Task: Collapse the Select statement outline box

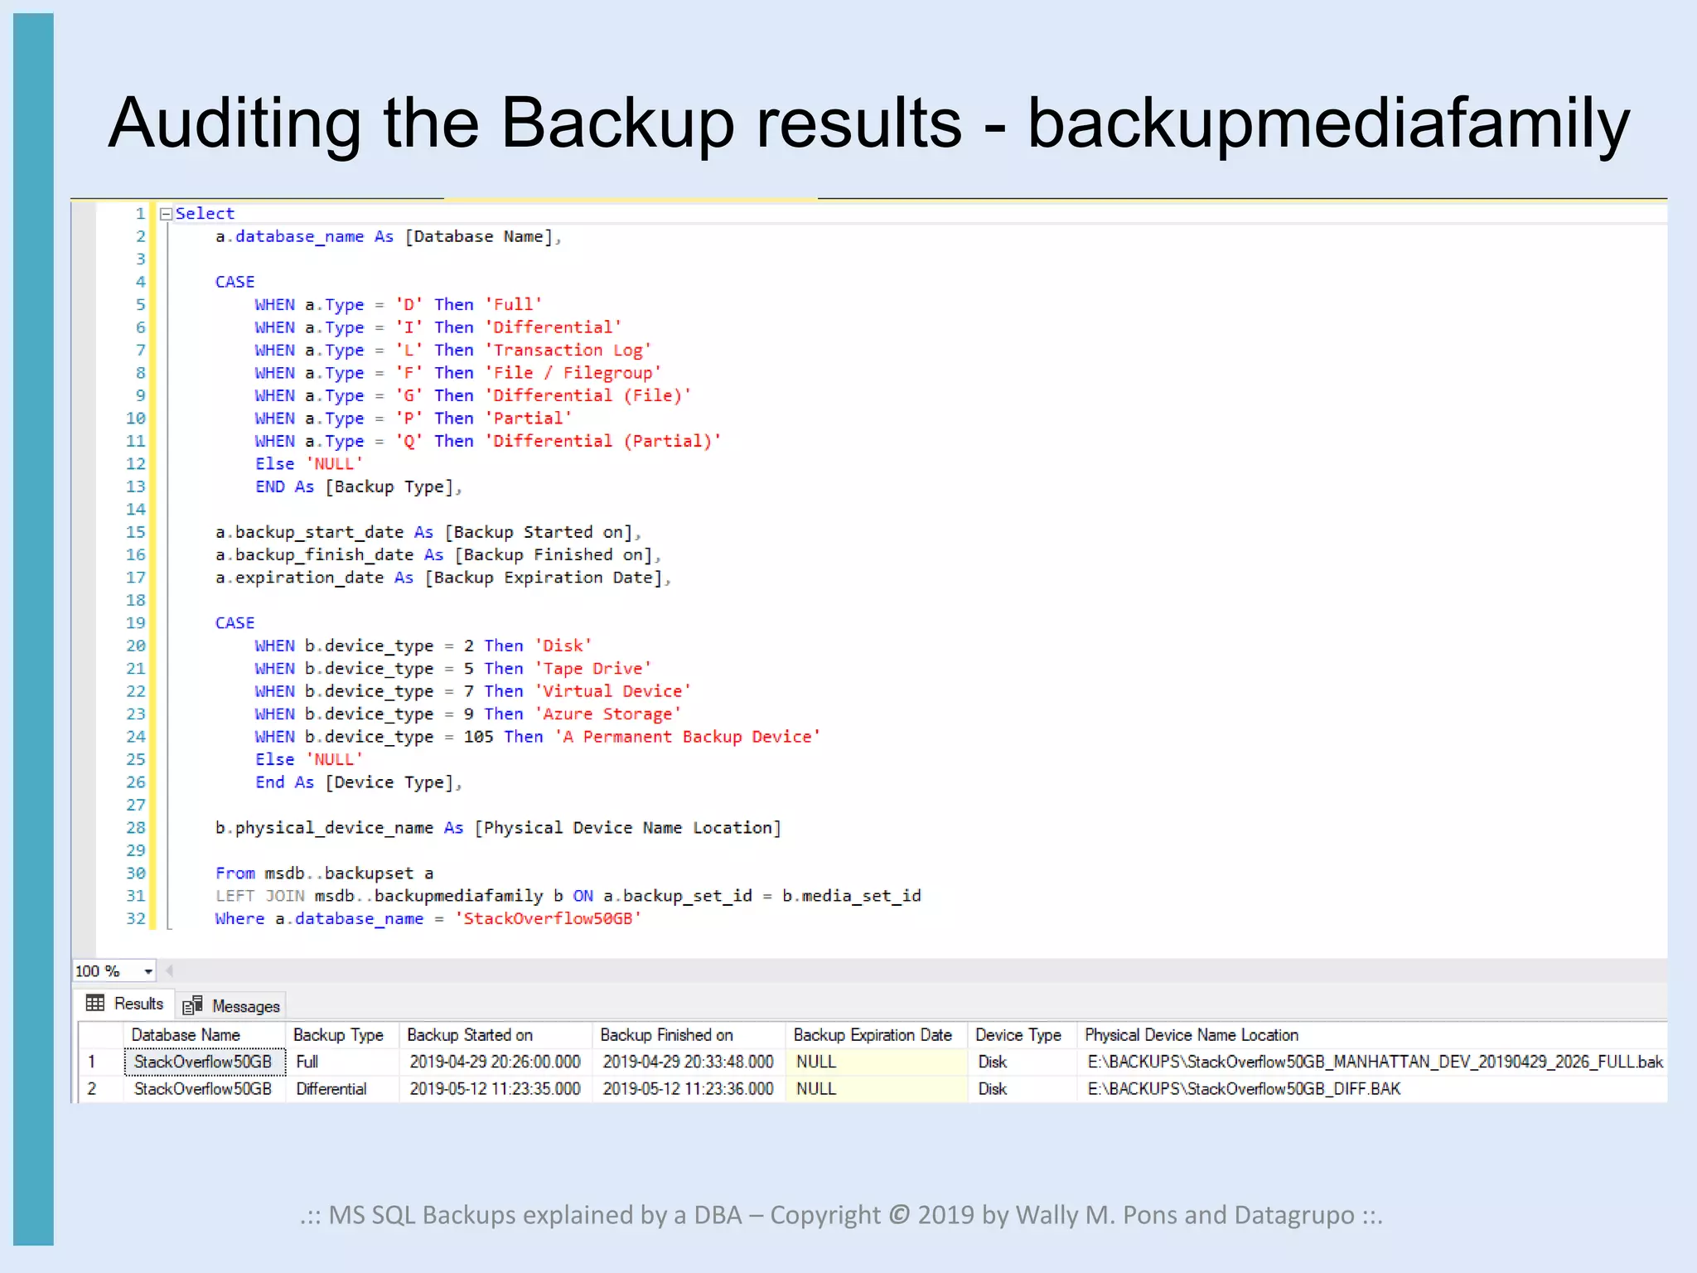Action: [x=166, y=214]
